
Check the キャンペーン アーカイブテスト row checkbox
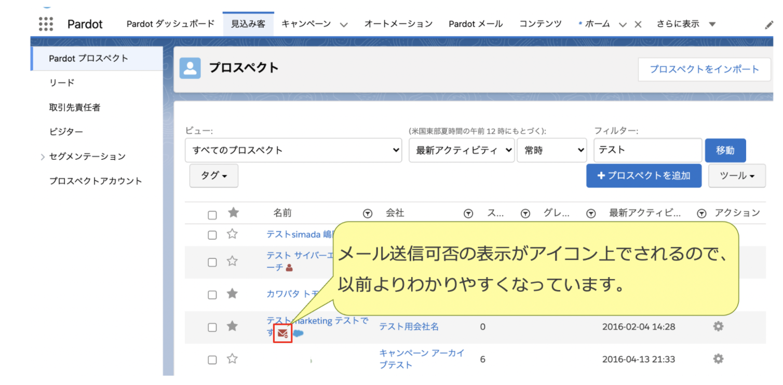tap(212, 360)
